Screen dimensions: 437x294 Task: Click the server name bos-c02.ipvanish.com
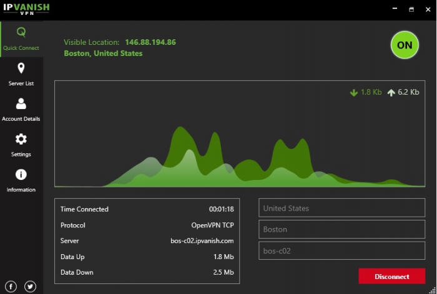coord(202,241)
